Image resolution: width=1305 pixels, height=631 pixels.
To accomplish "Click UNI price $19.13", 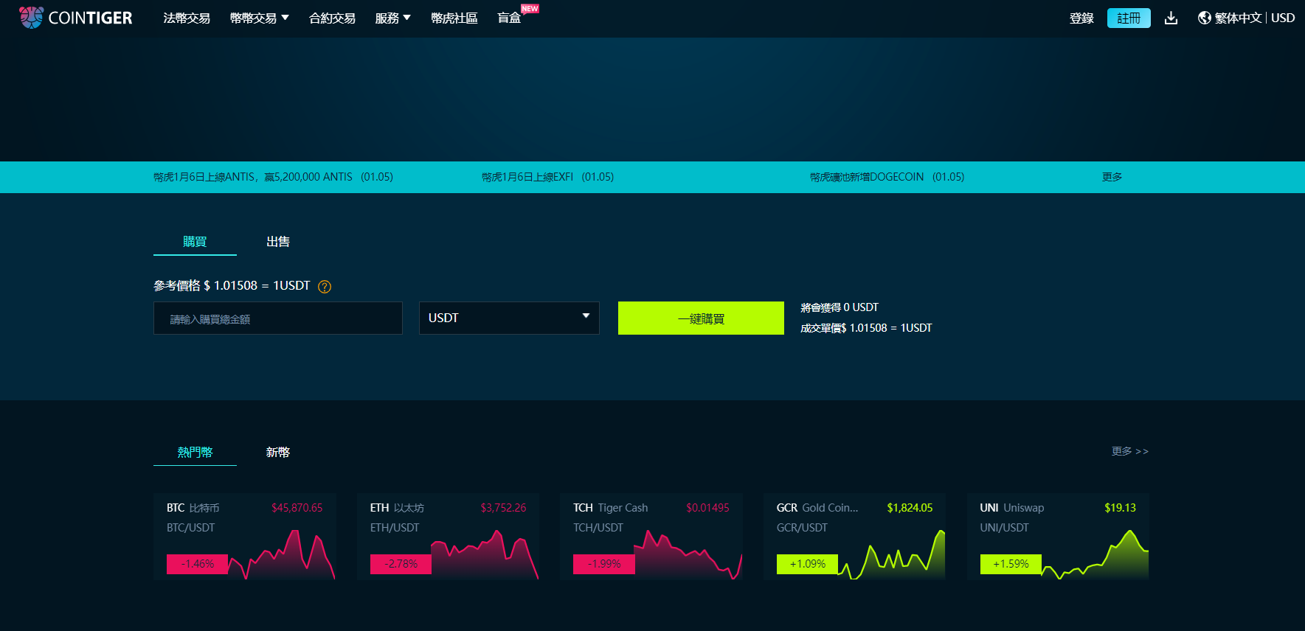I will point(1120,508).
